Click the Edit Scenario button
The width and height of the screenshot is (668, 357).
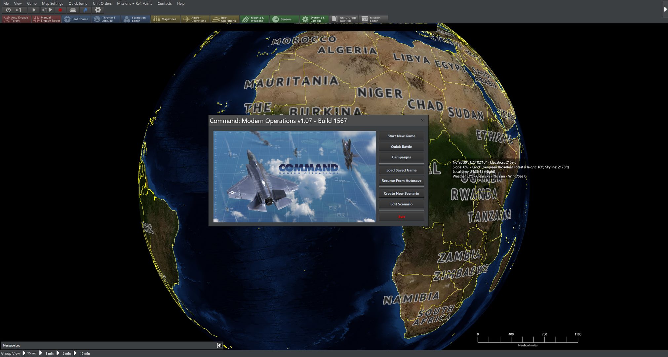pos(401,204)
